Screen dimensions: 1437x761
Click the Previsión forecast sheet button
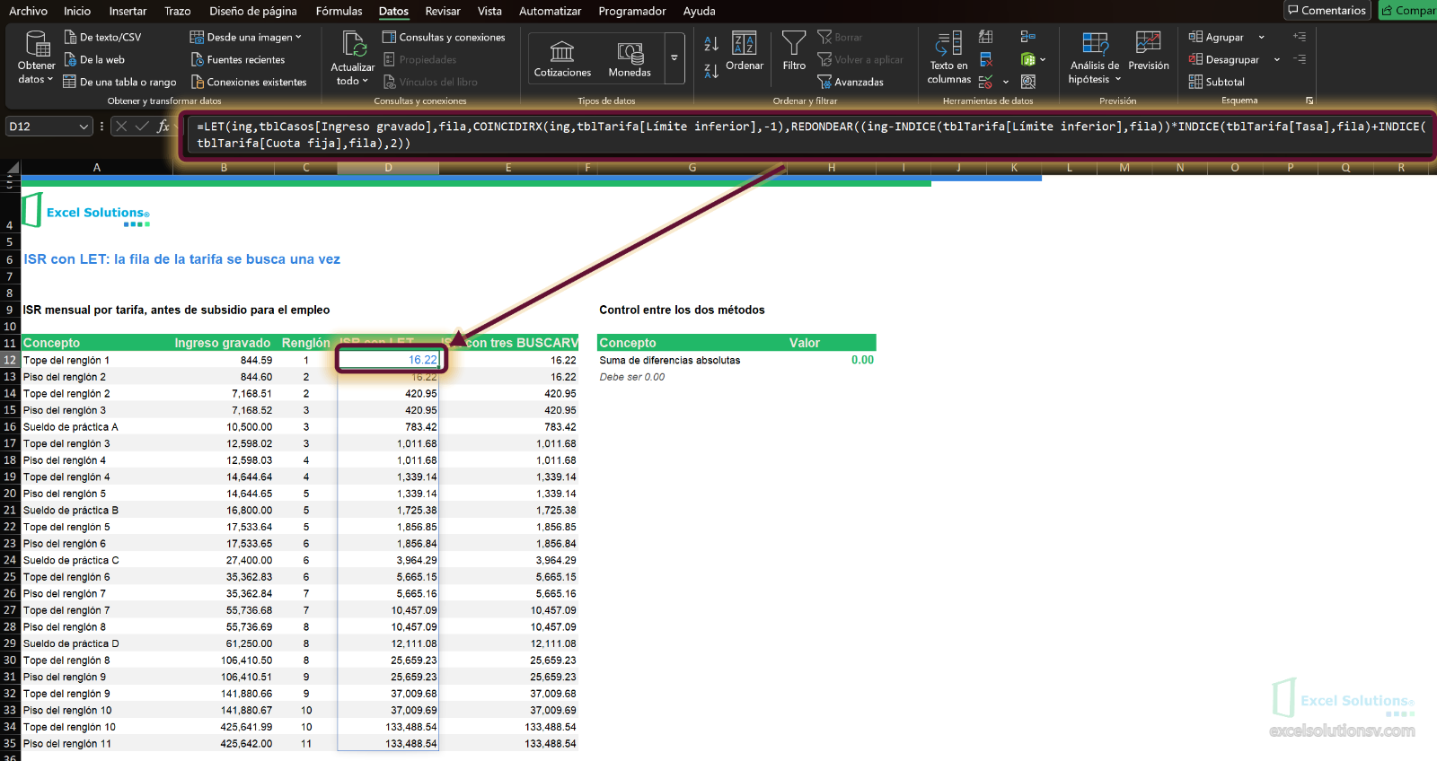point(1149,52)
